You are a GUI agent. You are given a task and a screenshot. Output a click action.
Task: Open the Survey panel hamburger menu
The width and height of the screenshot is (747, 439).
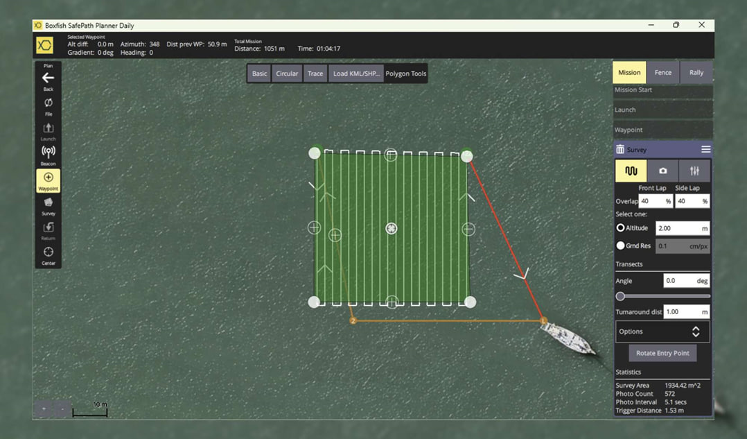click(x=705, y=150)
